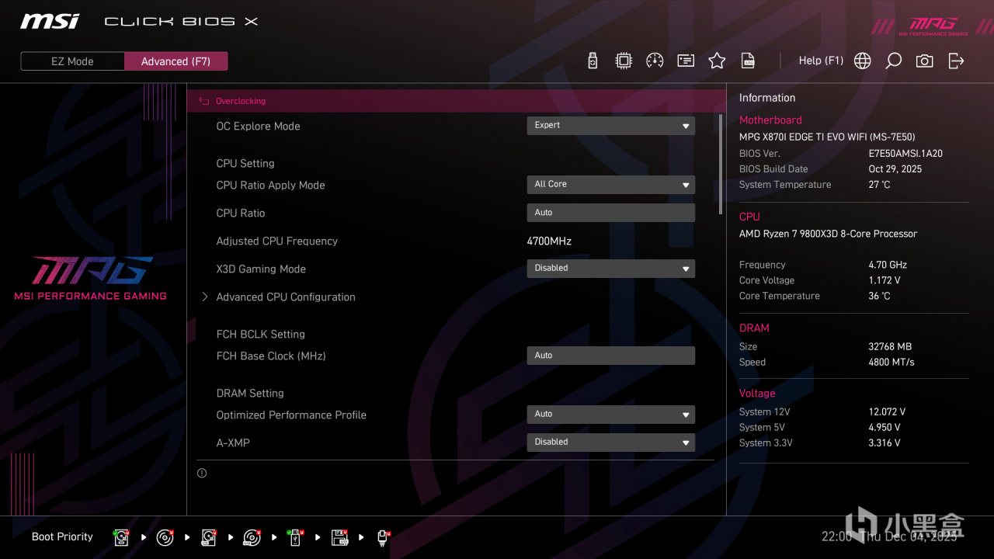Image resolution: width=994 pixels, height=559 pixels.
Task: Click the FCH BCLK Setting section heading
Action: [x=260, y=335]
